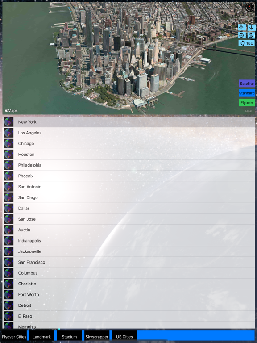The width and height of the screenshot is (257, 343).
Task: Select Columbus in the city list
Action: point(129,273)
